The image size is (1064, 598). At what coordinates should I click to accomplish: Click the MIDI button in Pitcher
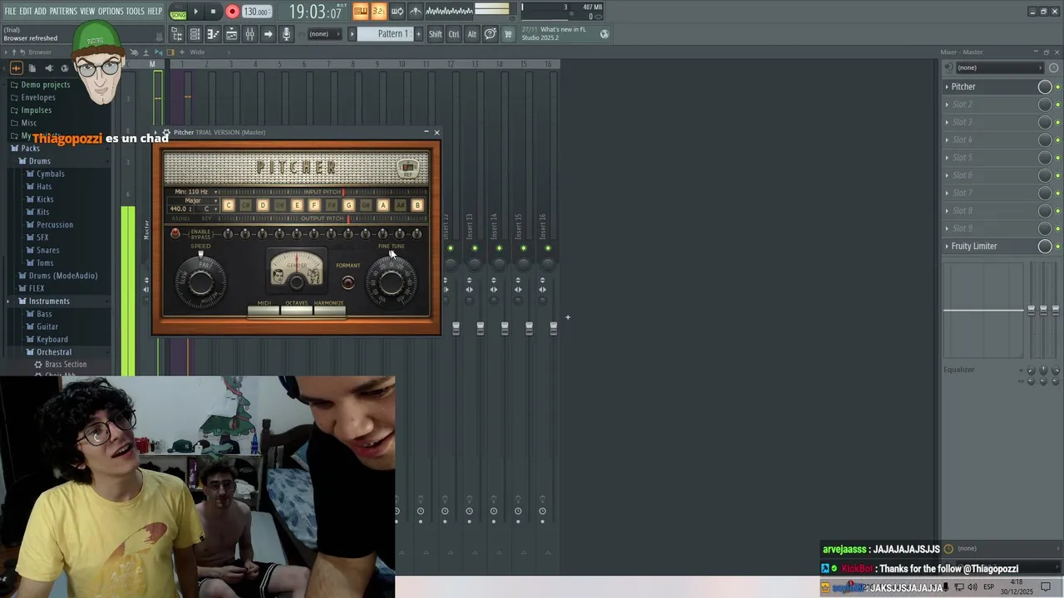point(264,310)
